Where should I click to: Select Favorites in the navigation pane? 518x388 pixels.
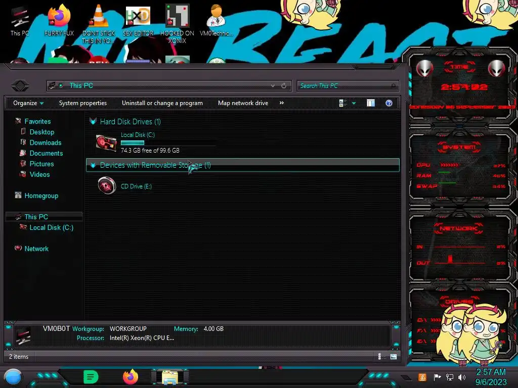coord(37,121)
